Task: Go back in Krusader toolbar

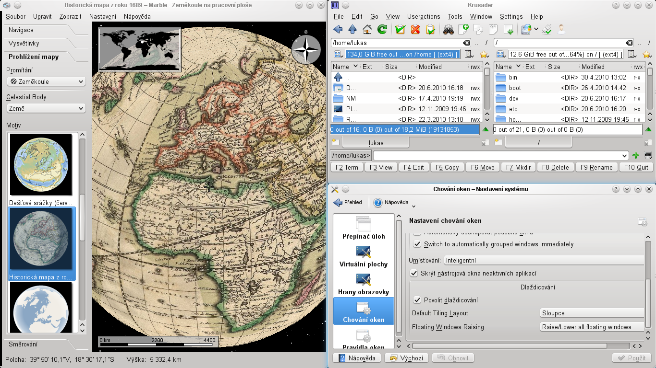Action: pyautogui.click(x=338, y=30)
